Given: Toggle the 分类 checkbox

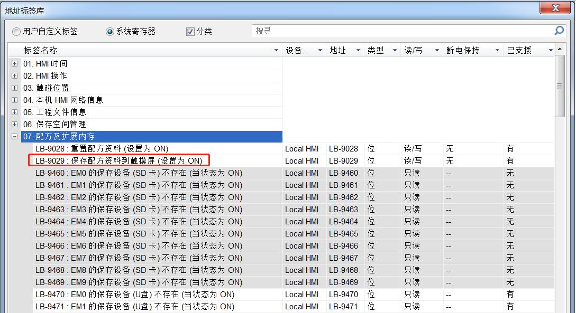Looking at the screenshot, I should click(x=190, y=32).
